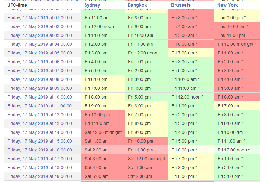Open the 12:00:00 UTC time link
This screenshot has height=182, width=266.
tap(40, 115)
